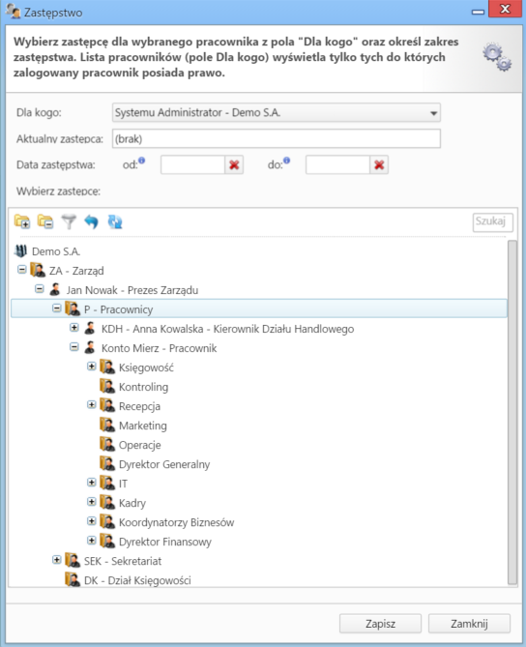526x647 pixels.
Task: Click the refresh tree icon
Action: pyautogui.click(x=115, y=222)
